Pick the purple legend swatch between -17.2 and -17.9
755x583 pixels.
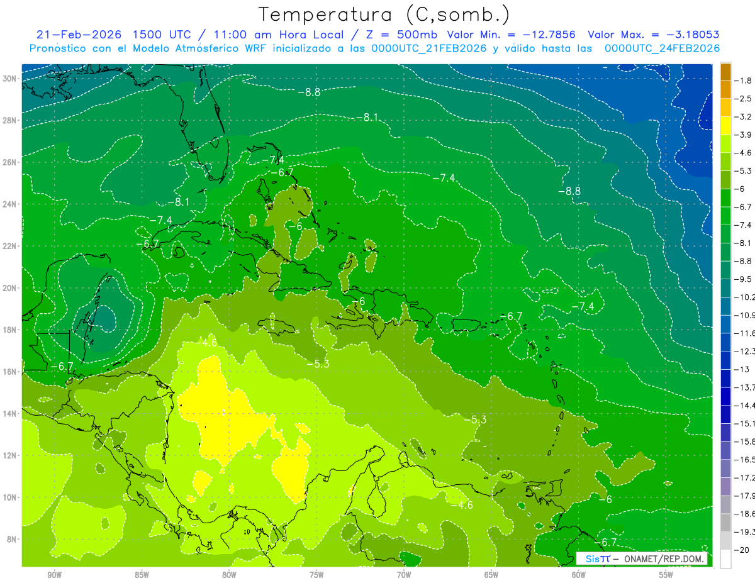coord(725,486)
